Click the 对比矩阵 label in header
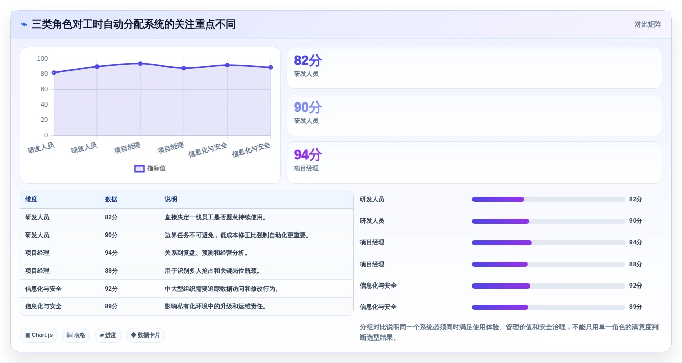The width and height of the screenshot is (682, 363). click(647, 24)
